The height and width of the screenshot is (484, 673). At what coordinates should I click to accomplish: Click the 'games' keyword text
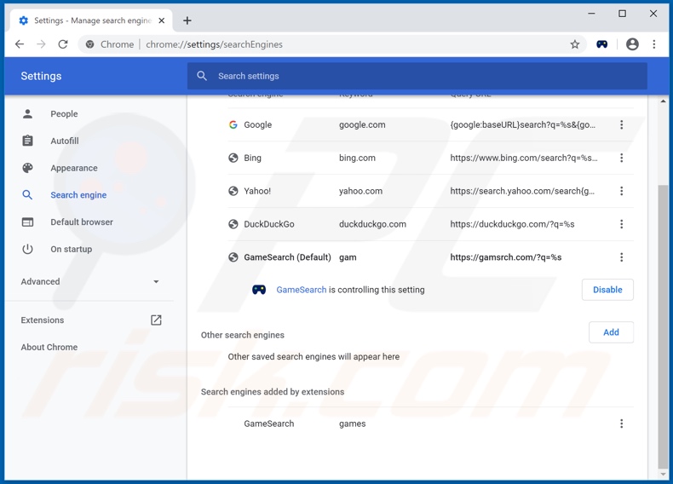pyautogui.click(x=353, y=423)
